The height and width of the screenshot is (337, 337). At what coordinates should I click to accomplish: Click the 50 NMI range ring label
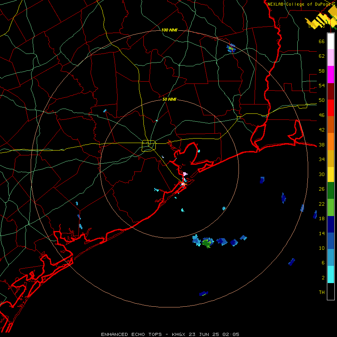click(x=169, y=99)
